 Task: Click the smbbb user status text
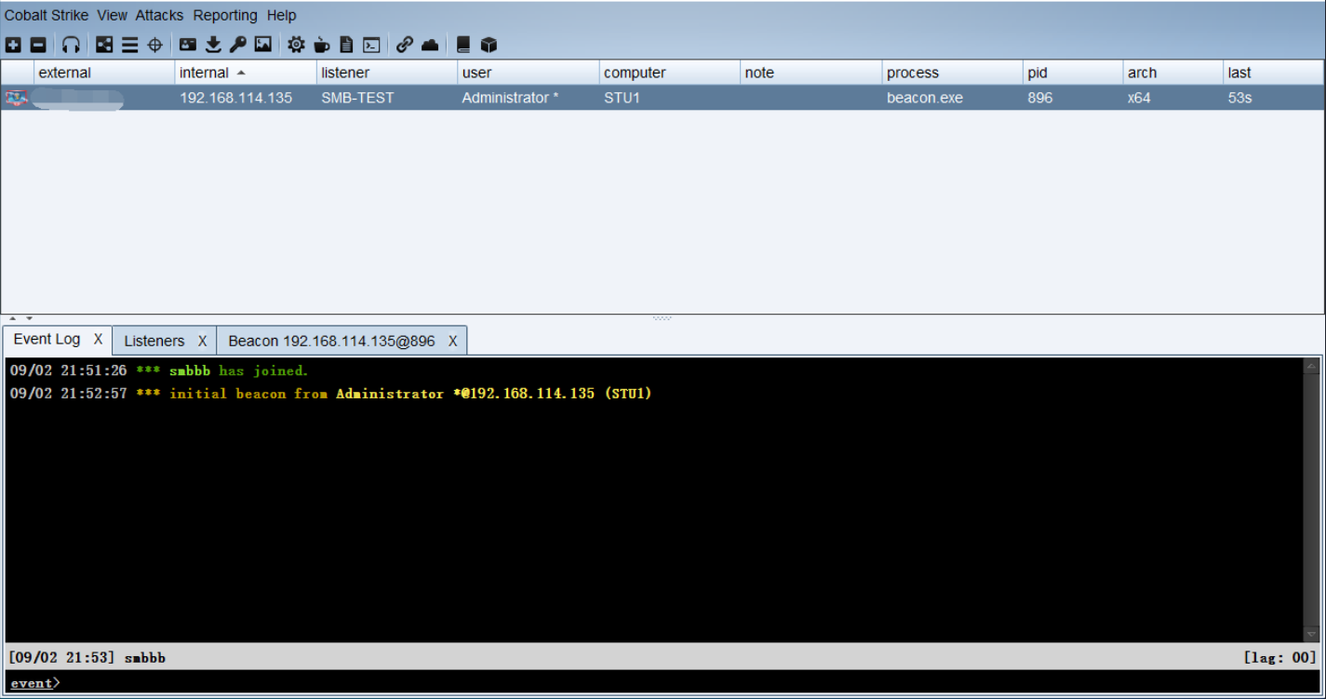144,658
